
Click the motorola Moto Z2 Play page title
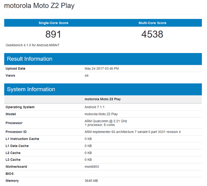(39, 6)
